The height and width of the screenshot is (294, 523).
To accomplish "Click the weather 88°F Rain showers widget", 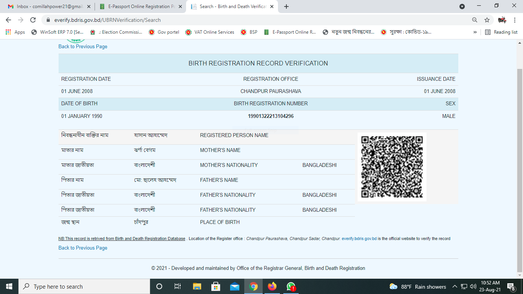I will coord(417,287).
